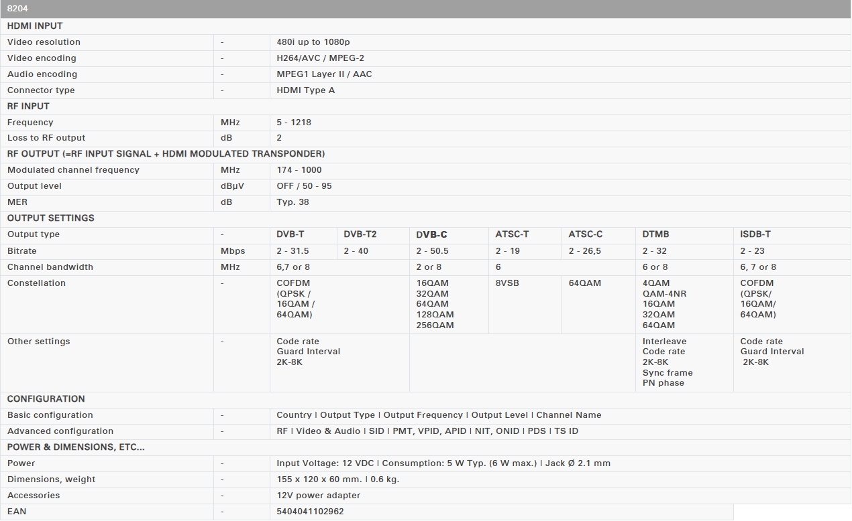The image size is (852, 521).
Task: Click the Video resolution row label
Action: point(44,42)
